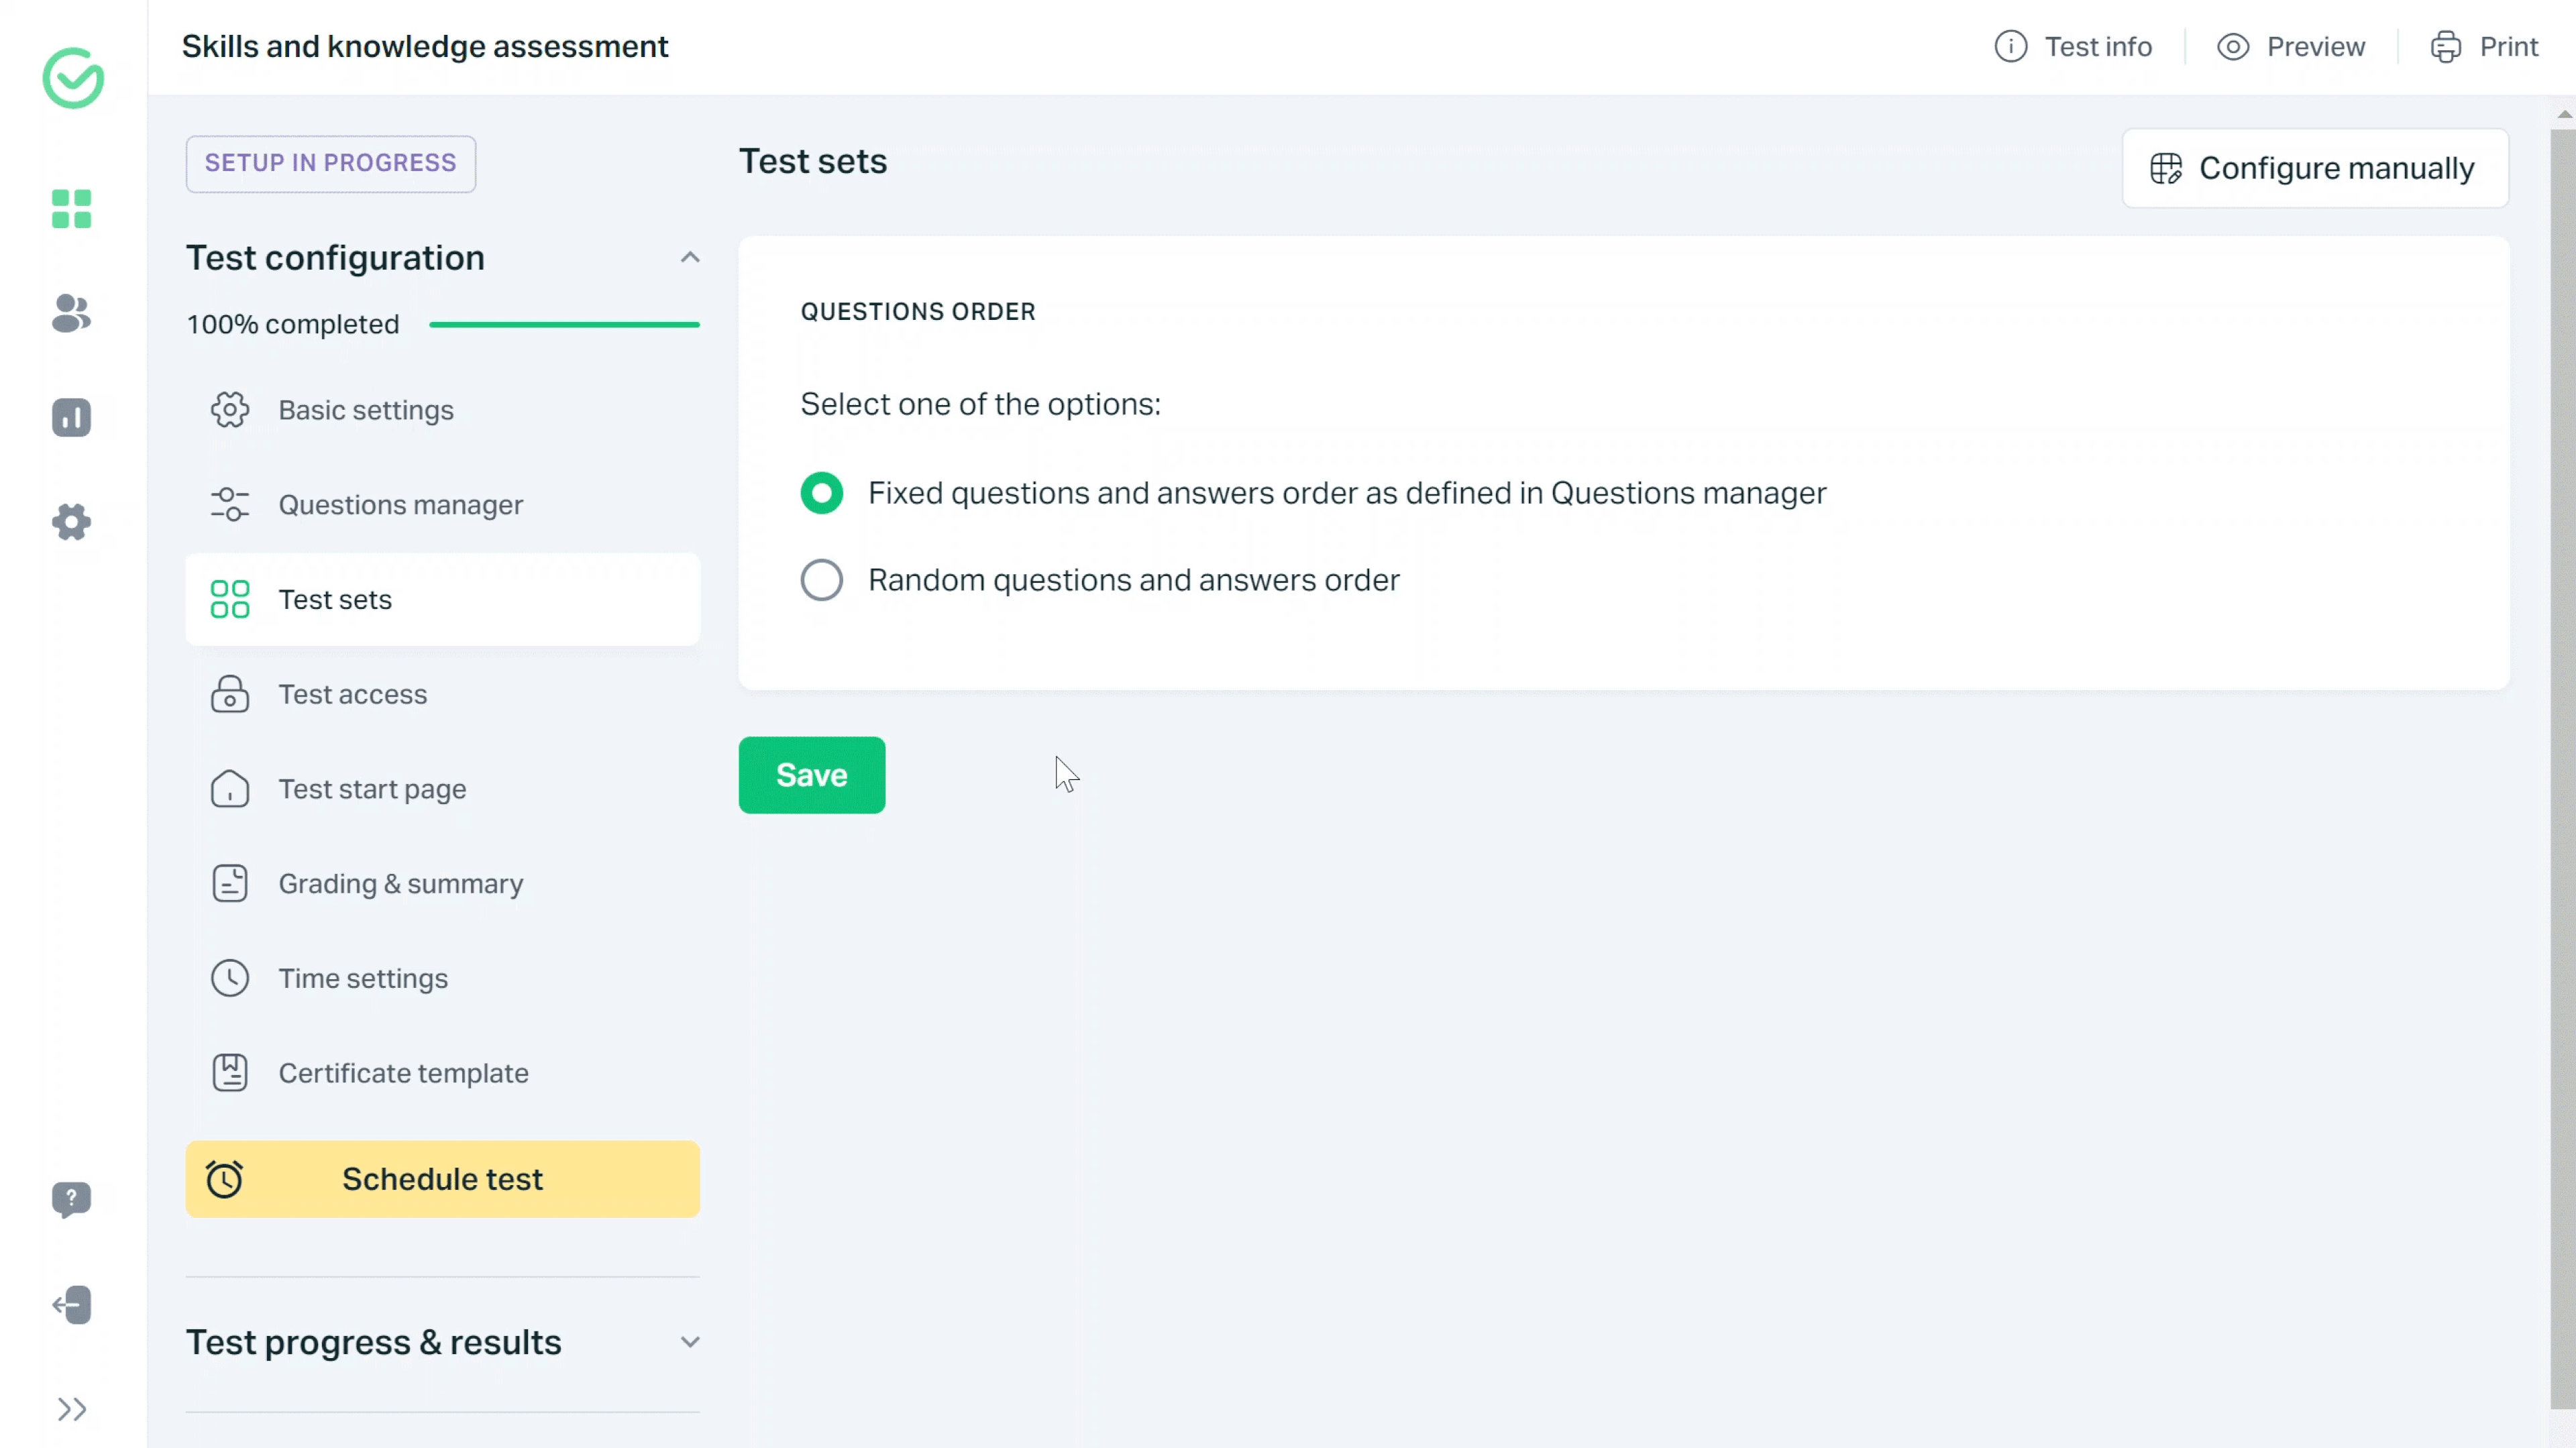The height and width of the screenshot is (1448, 2576).
Task: Click the sign out icon in sidebar
Action: [x=71, y=1305]
